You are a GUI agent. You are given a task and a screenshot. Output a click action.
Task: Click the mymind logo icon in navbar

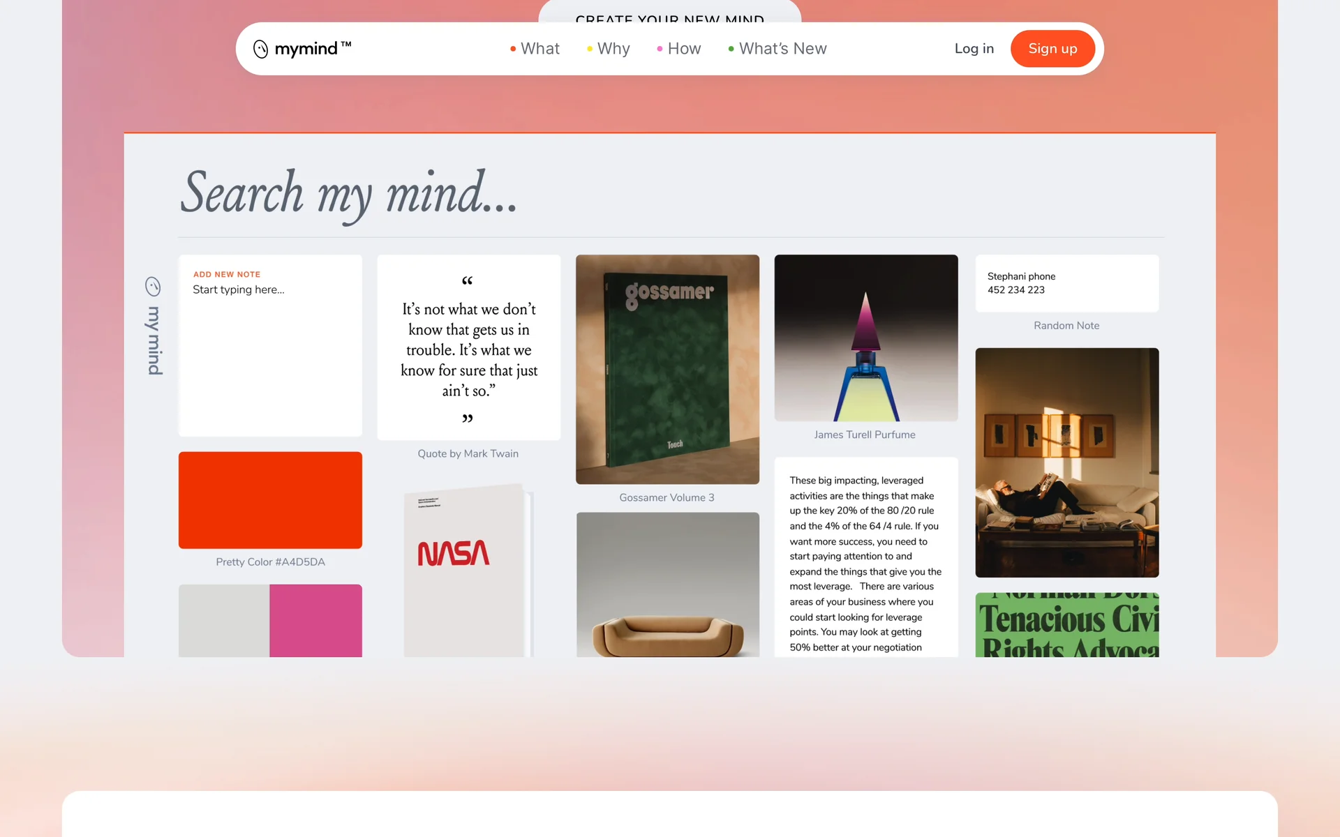pos(260,49)
